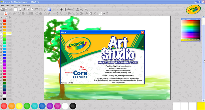Screen dimensions: 205x110
Task: Select the eyedropper color picker tool
Action: pos(45,9)
